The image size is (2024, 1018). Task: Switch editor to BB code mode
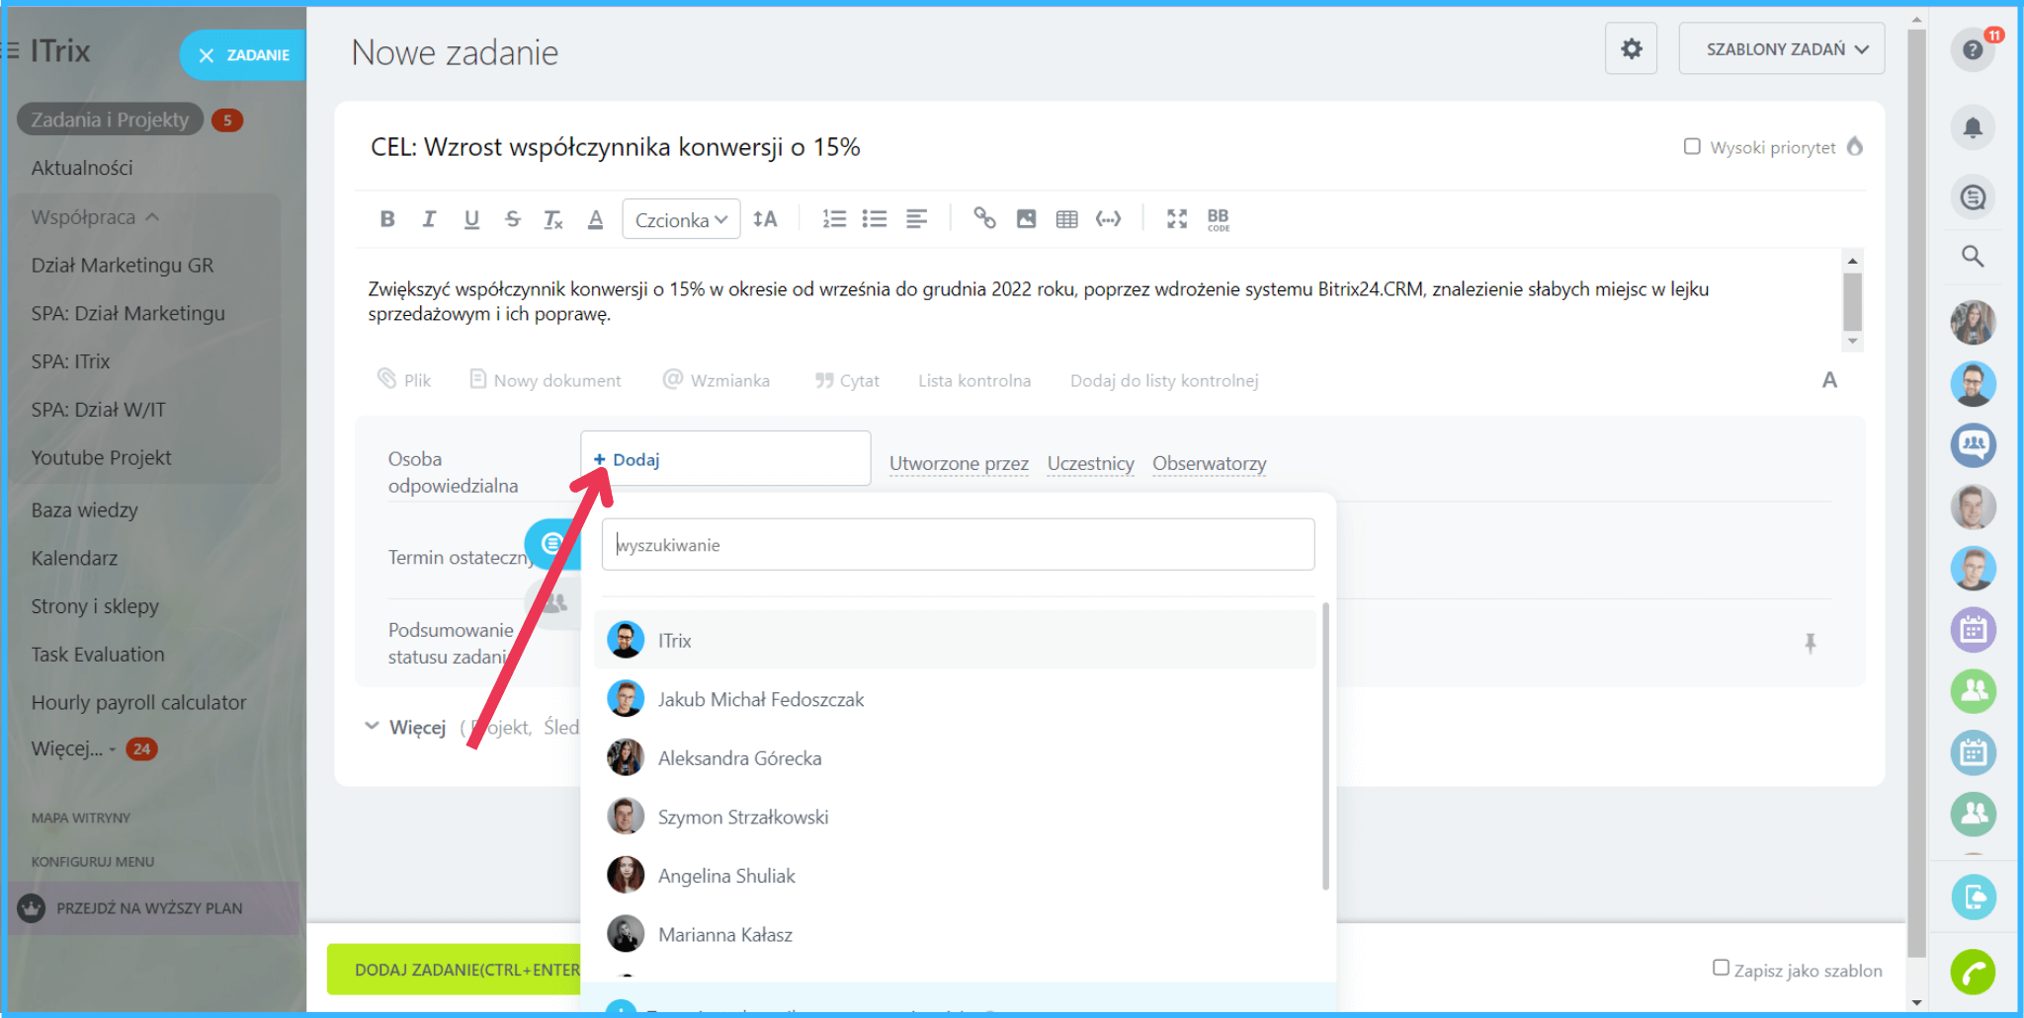(1218, 219)
